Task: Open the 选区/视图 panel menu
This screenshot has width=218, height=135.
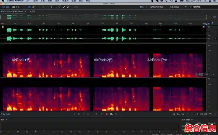Action: pyautogui.click(x=192, y=120)
